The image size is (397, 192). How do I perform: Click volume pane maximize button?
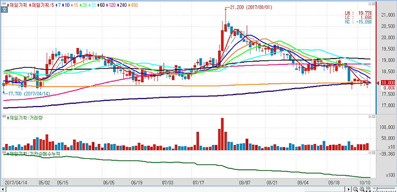pos(374,117)
